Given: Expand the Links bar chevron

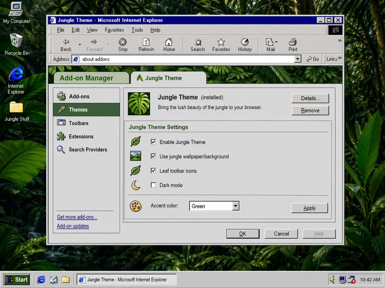Looking at the screenshot, I should pyautogui.click(x=340, y=58).
